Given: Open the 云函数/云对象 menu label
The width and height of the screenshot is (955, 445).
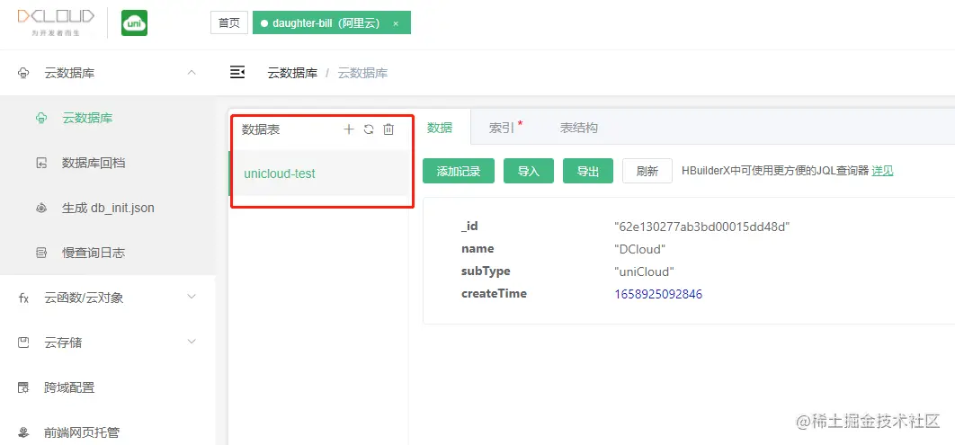Looking at the screenshot, I should [x=84, y=298].
